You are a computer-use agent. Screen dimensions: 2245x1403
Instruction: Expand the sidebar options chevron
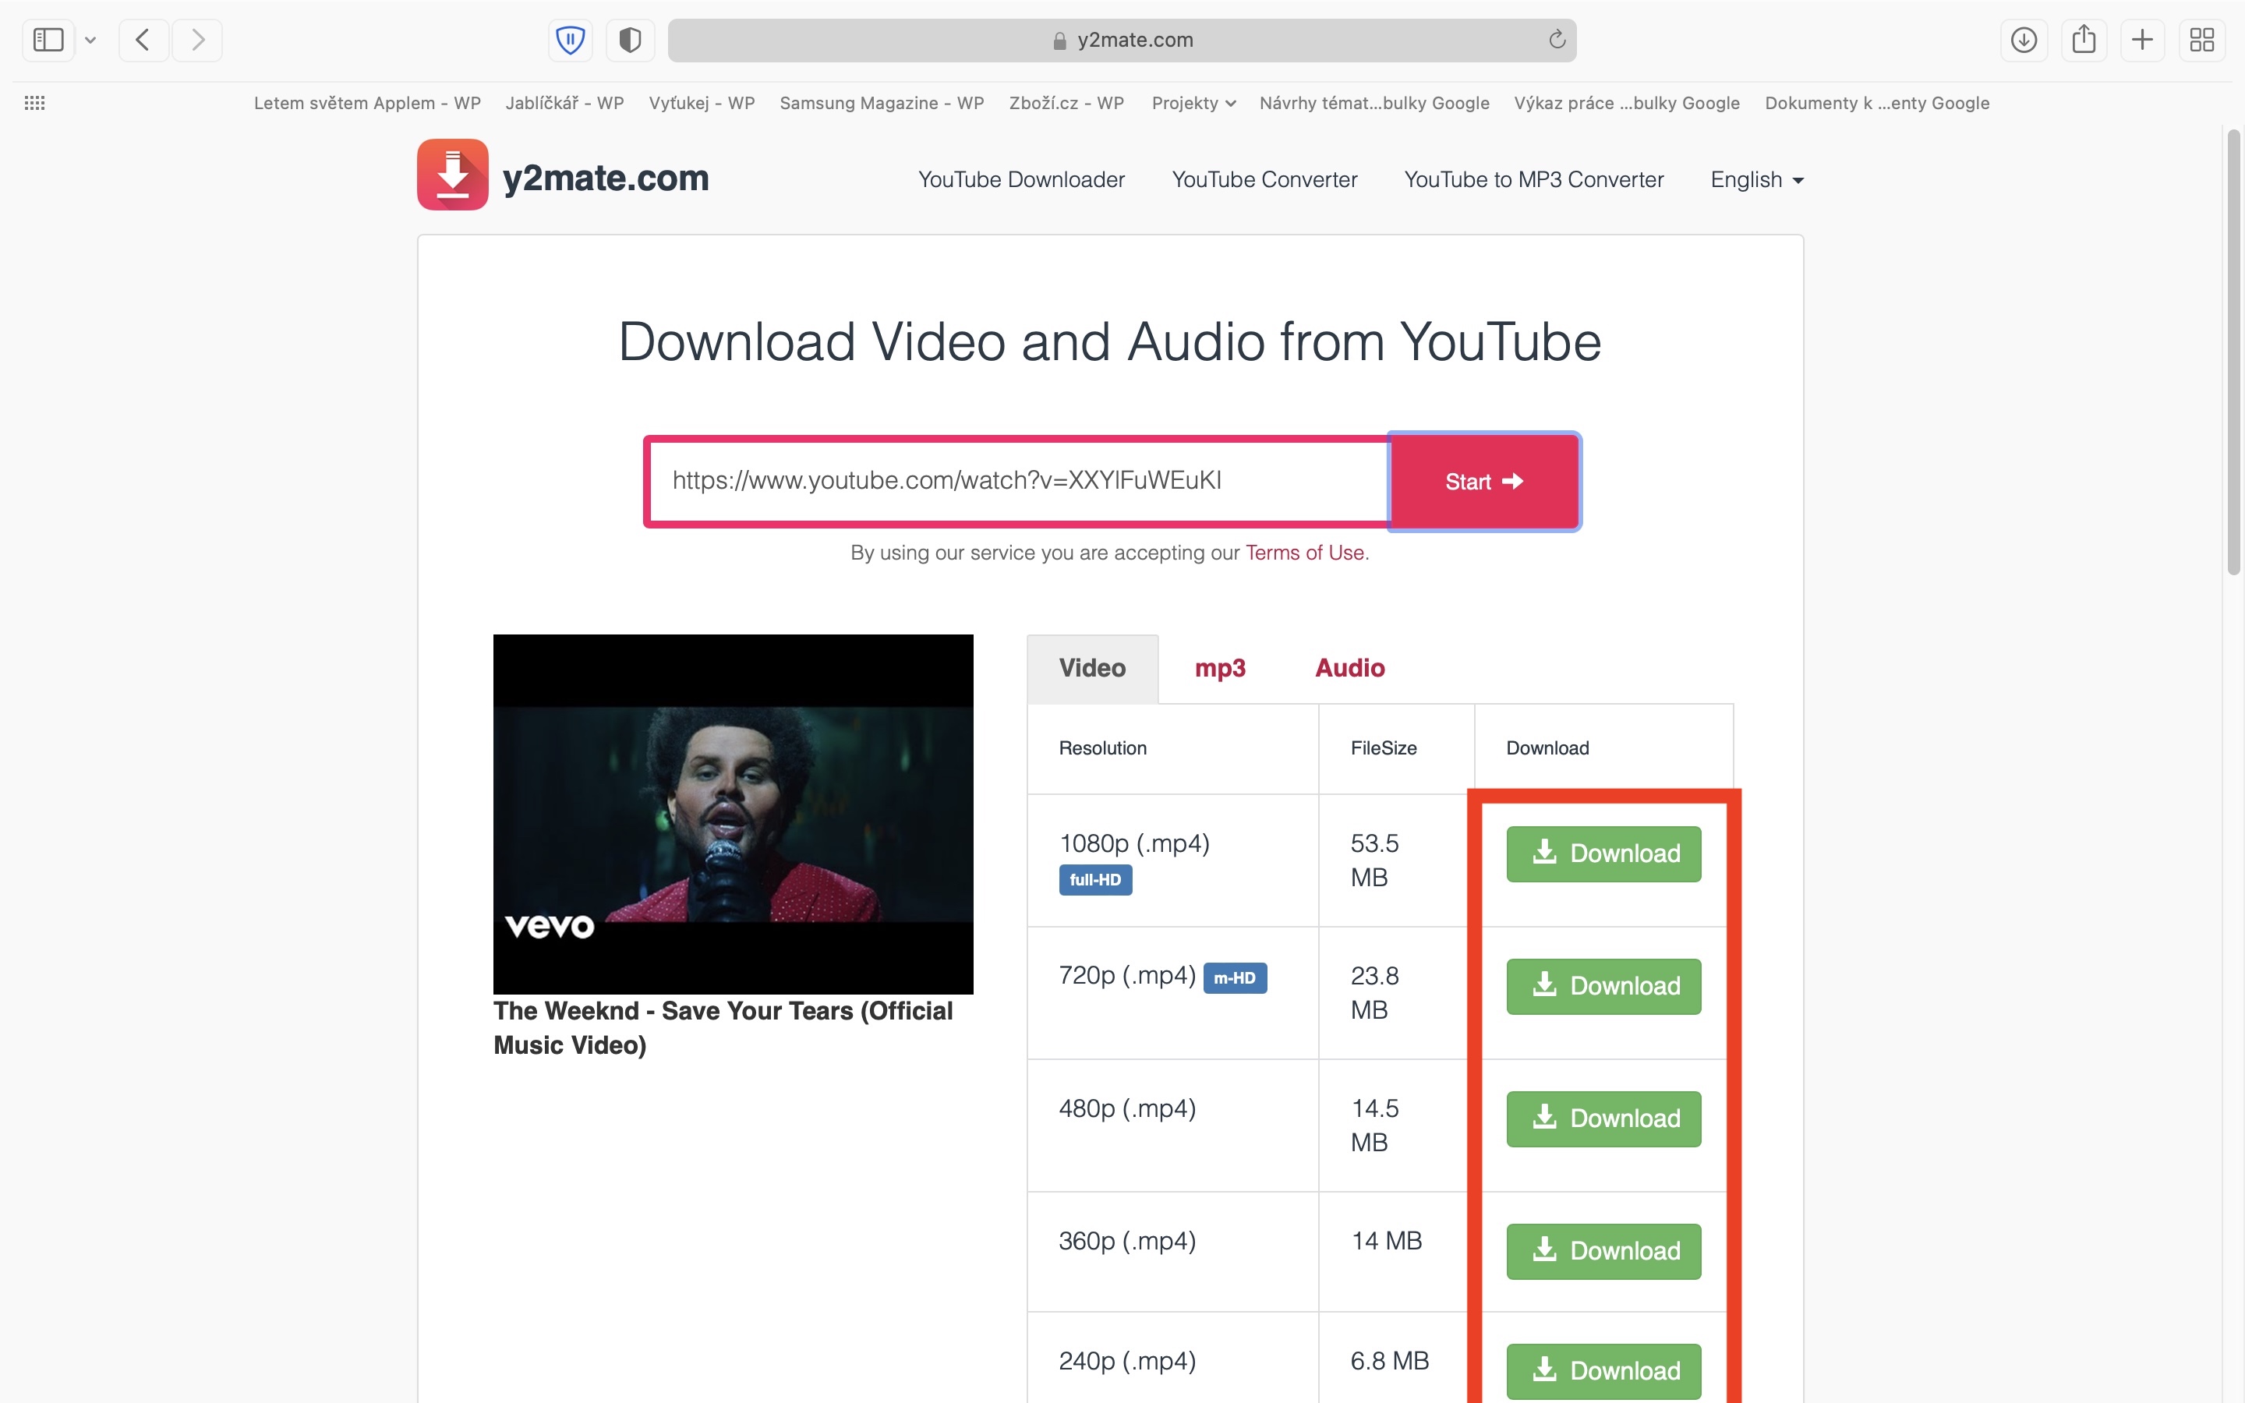(x=90, y=40)
